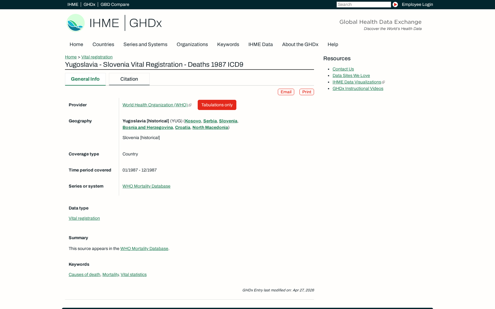Follow the Vital registration breadcrumb link
The image size is (495, 309).
point(97,57)
